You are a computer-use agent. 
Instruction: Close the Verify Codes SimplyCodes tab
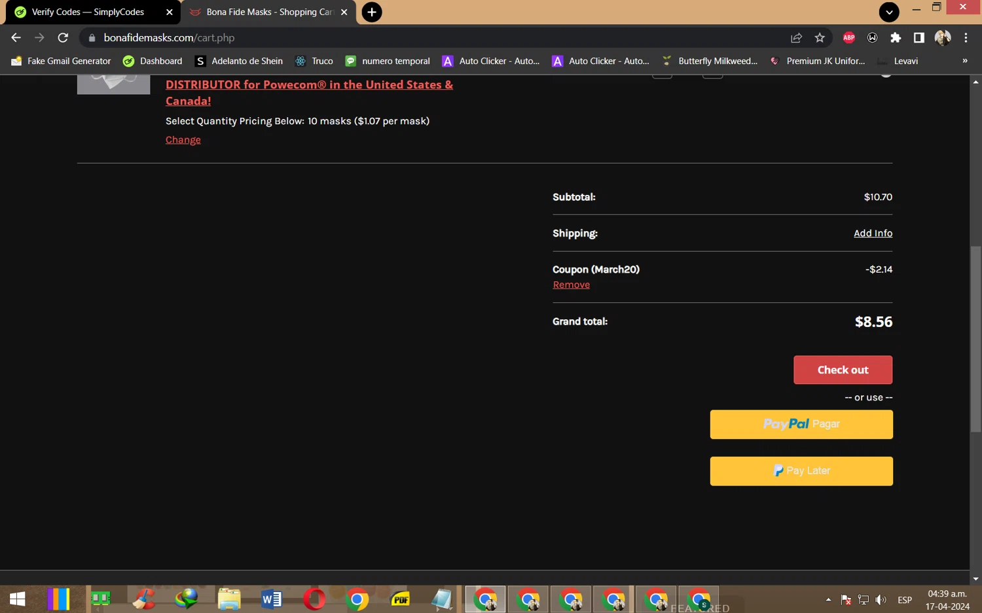(x=170, y=12)
